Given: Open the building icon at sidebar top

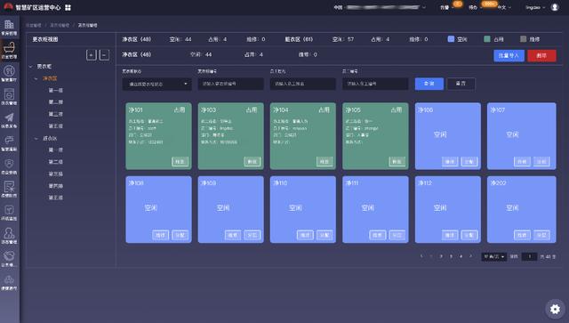Looking at the screenshot, I should [9, 25].
